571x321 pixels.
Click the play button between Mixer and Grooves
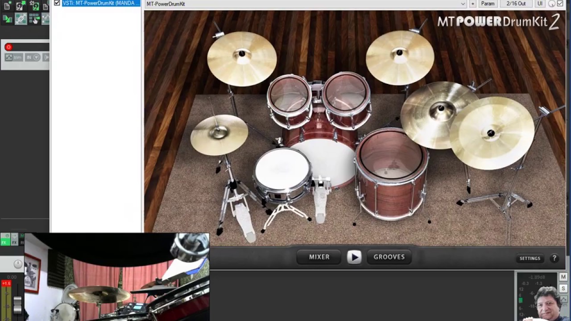[x=354, y=257]
